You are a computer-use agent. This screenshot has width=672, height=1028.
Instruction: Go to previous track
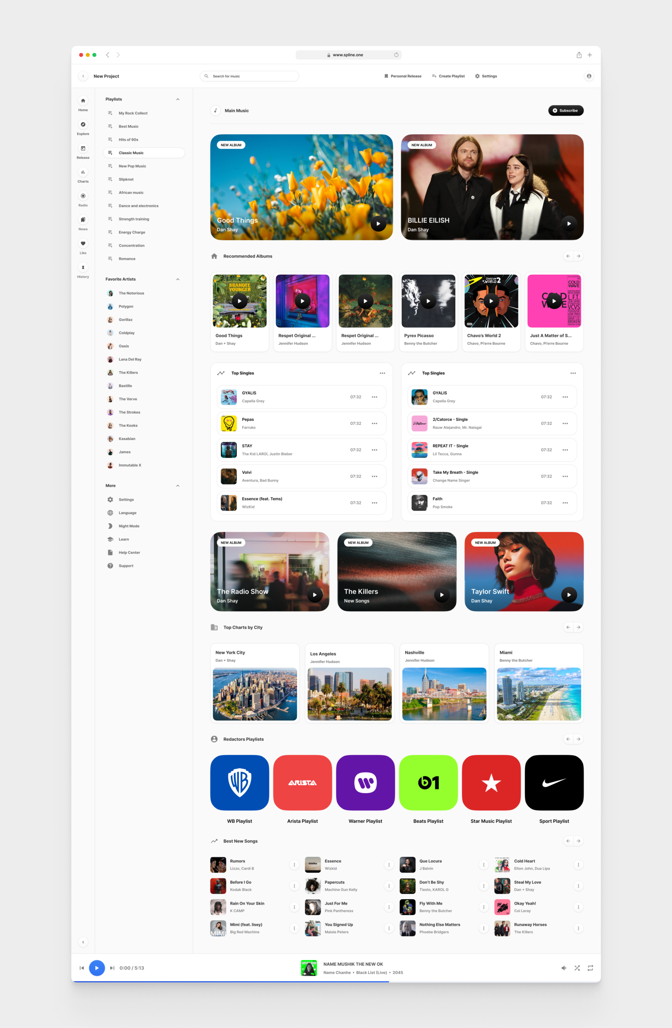coord(82,968)
